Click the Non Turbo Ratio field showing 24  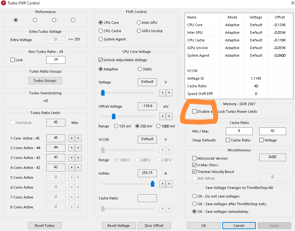click(56, 60)
